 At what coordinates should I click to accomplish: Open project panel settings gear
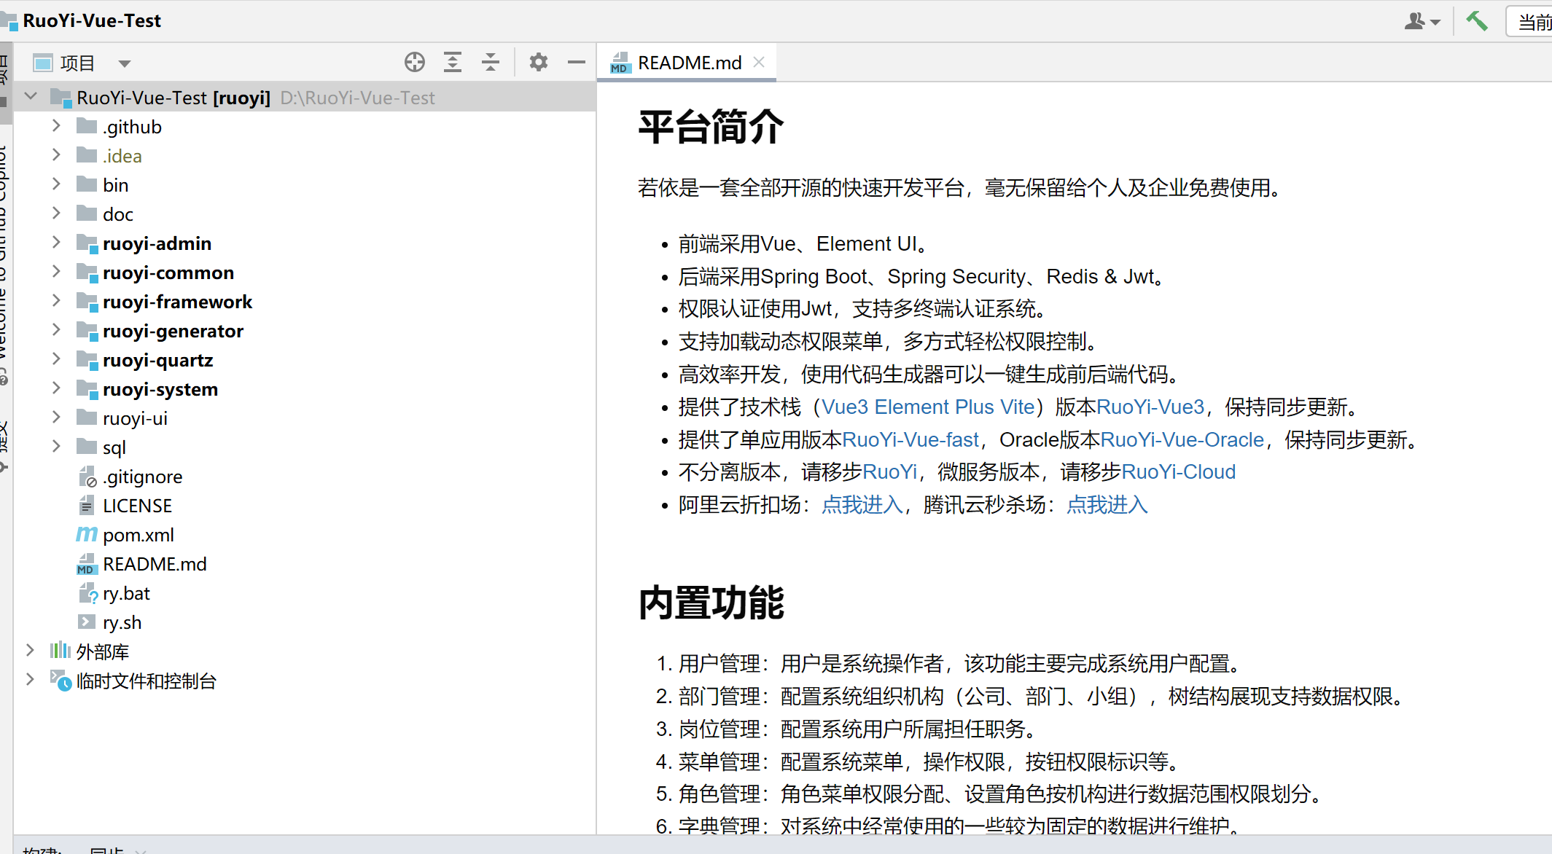coord(538,63)
